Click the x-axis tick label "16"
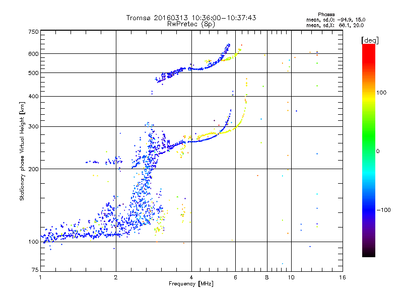 click(x=343, y=277)
